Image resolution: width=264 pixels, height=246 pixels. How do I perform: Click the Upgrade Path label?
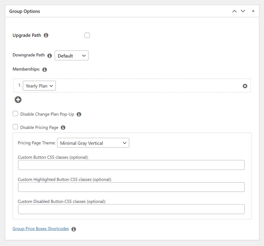(27, 35)
